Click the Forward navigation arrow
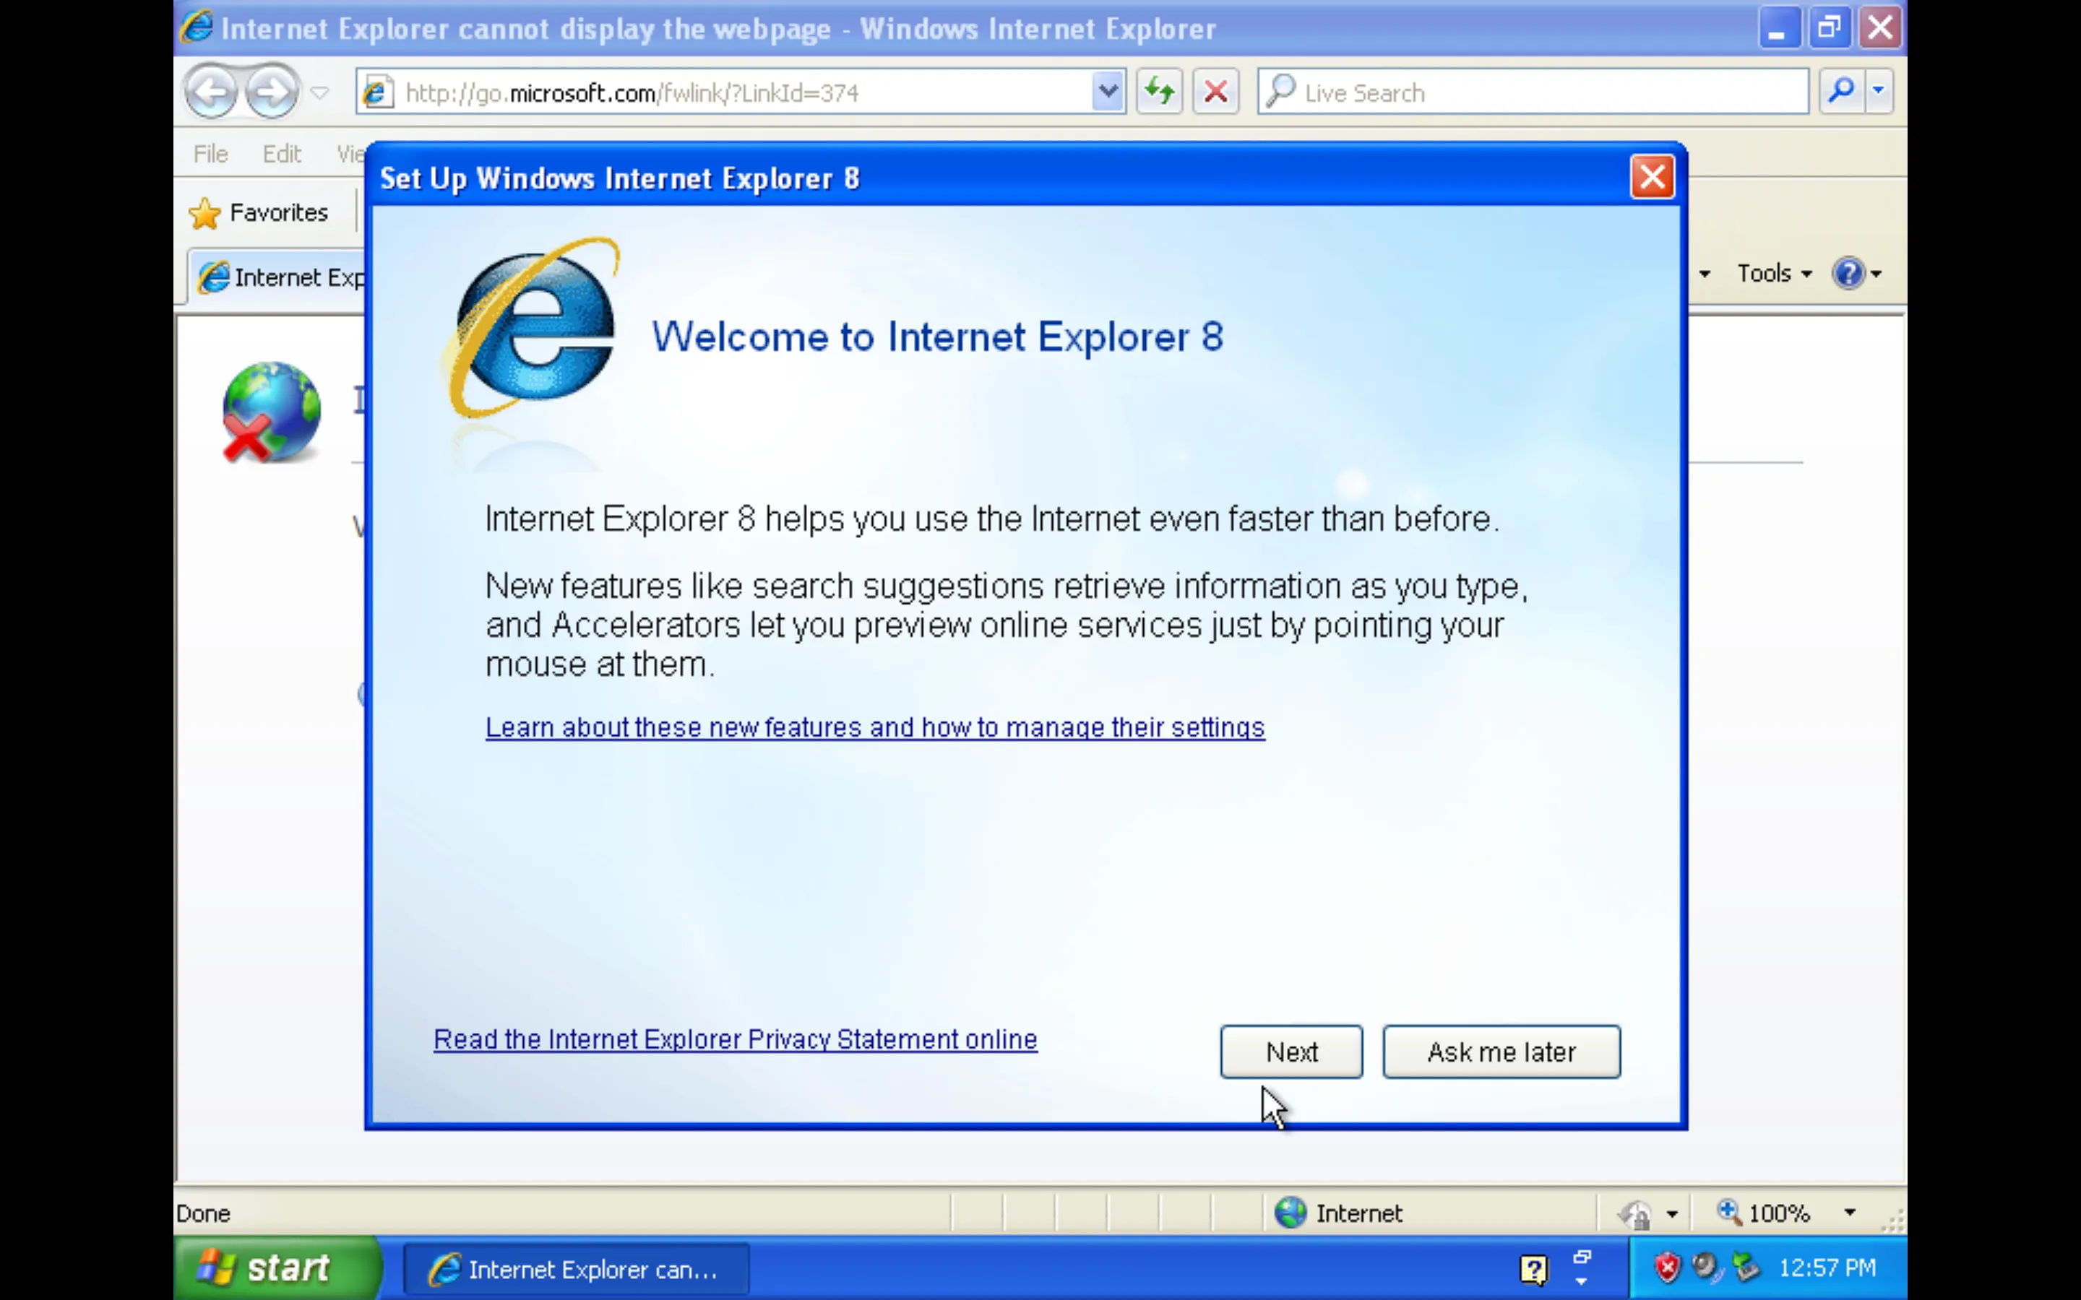Image resolution: width=2081 pixels, height=1300 pixels. [272, 91]
